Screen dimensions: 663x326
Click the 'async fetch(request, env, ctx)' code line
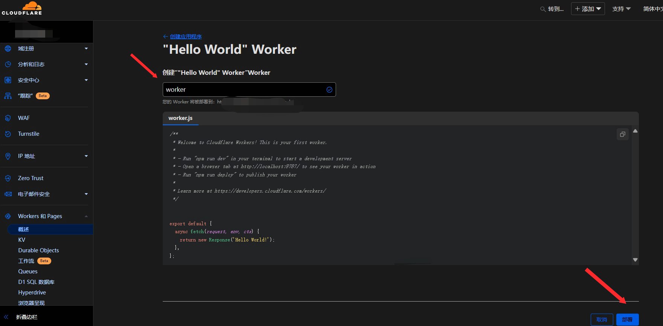point(217,232)
